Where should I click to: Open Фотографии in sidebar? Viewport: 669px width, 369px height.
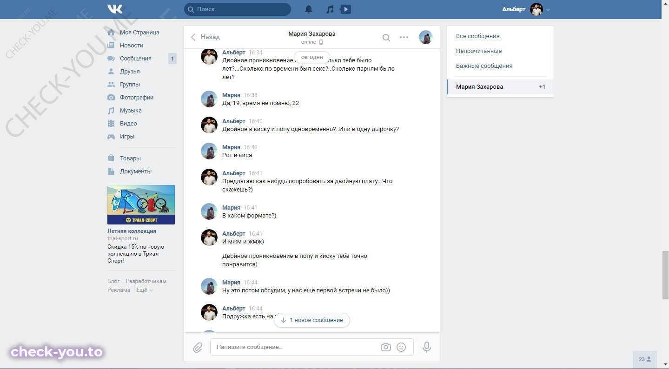[137, 98]
